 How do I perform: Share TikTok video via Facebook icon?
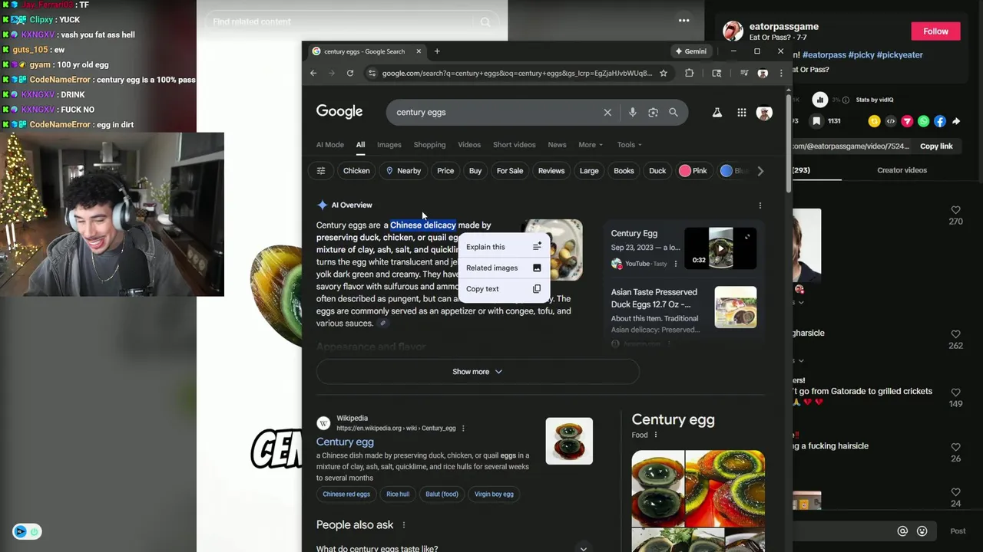pyautogui.click(x=940, y=121)
